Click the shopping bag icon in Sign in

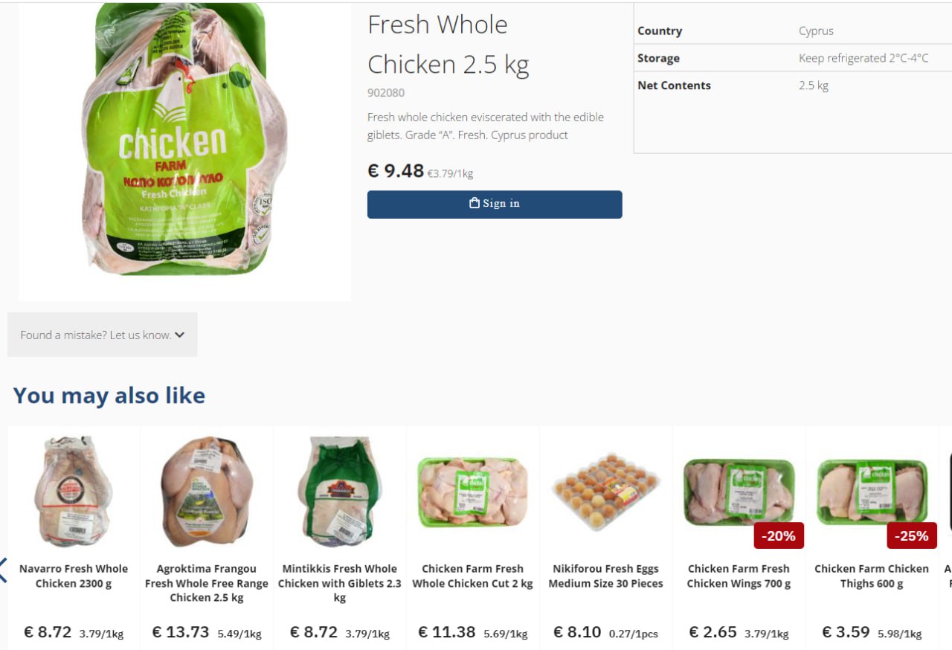(475, 203)
